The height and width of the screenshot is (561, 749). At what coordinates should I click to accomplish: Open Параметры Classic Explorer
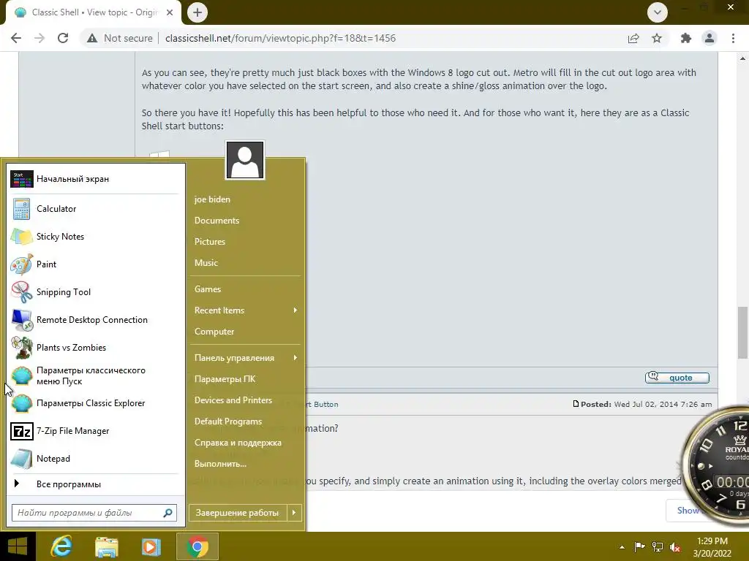coord(94,403)
